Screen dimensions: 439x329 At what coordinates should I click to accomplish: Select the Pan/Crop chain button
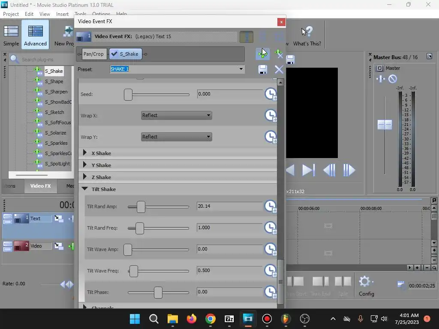(x=93, y=54)
